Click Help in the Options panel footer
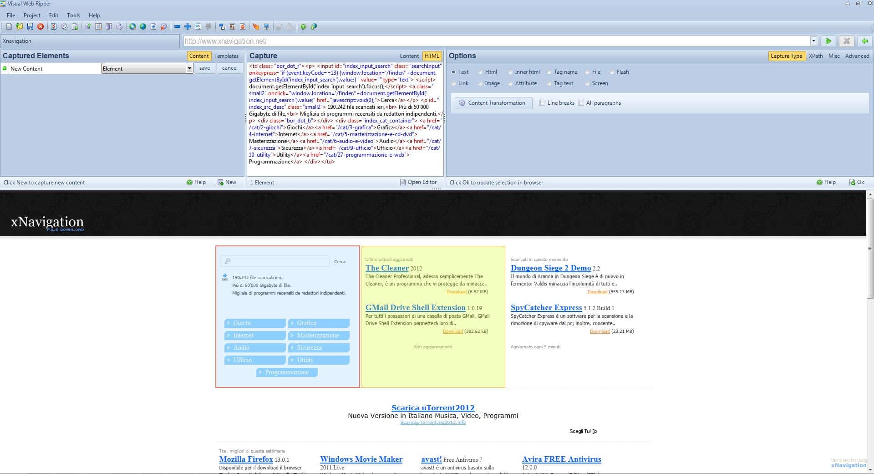 826,182
